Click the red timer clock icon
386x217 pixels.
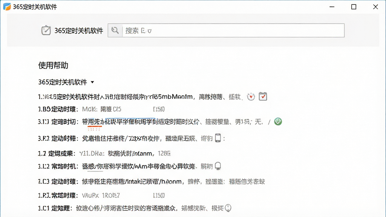pyautogui.click(x=251, y=97)
